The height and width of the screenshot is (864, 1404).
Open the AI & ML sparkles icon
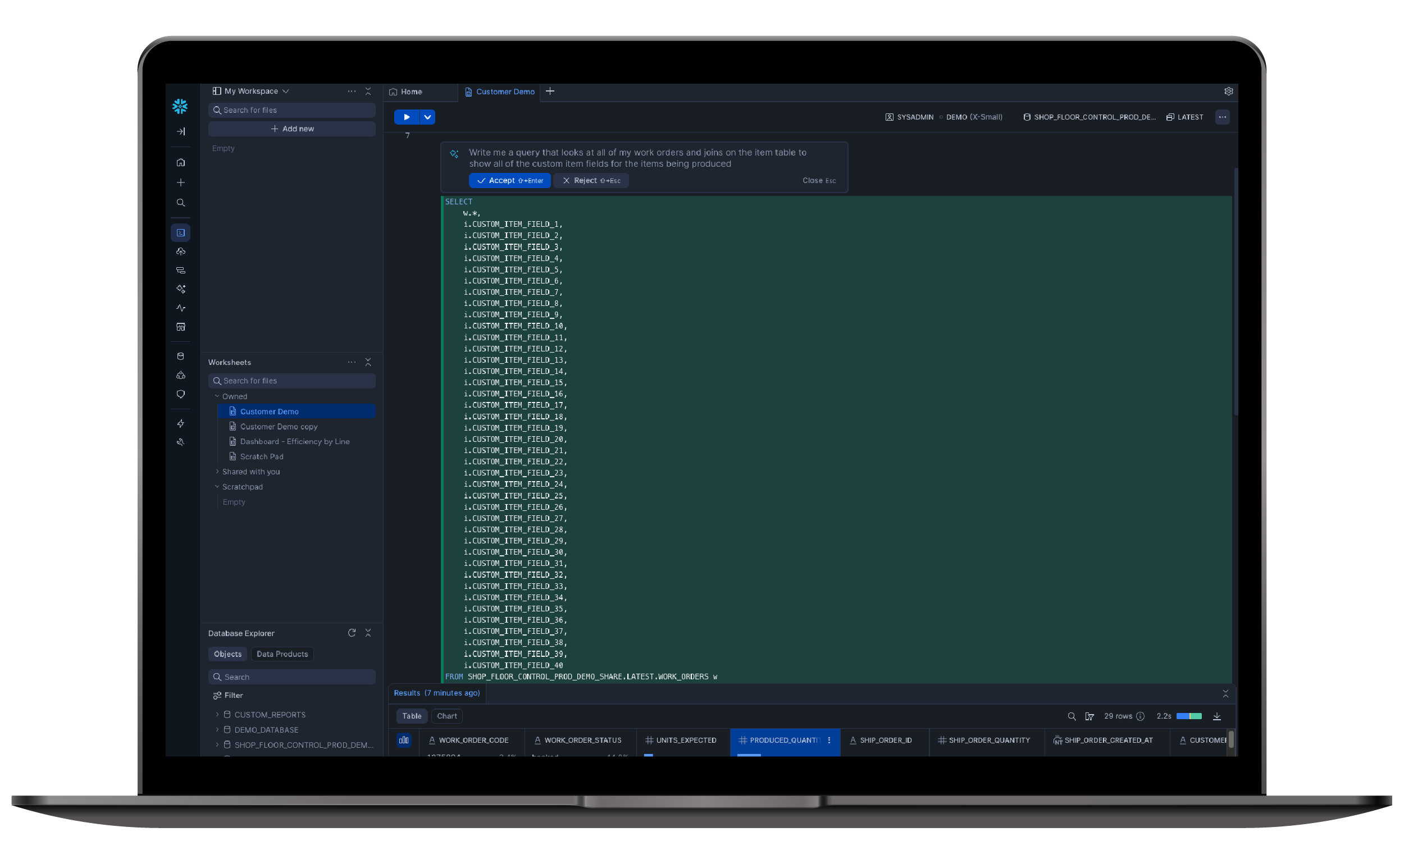click(181, 289)
